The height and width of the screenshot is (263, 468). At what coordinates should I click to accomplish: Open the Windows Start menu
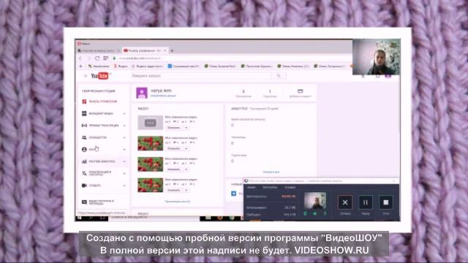tap(80, 218)
